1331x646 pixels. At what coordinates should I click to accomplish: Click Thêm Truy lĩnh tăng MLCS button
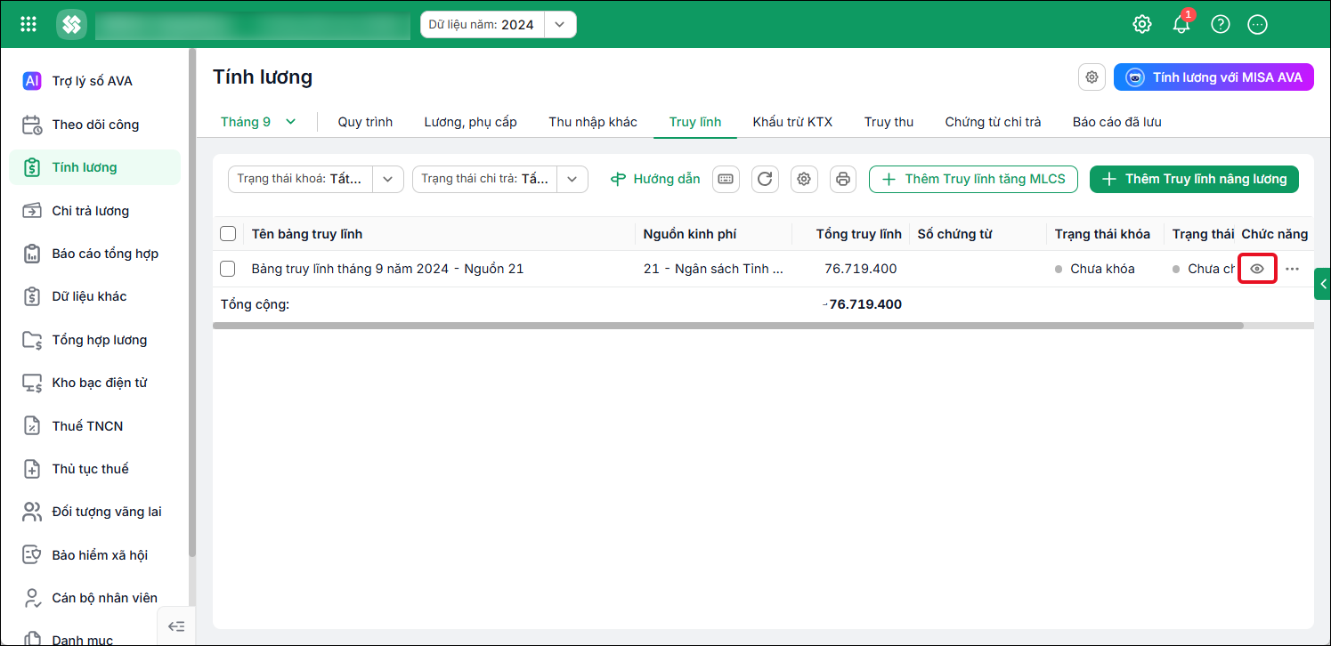click(x=973, y=179)
